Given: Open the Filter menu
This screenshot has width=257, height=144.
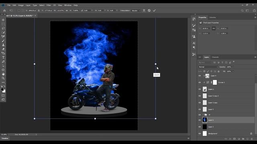Looking at the screenshot, I should pos(49,5).
